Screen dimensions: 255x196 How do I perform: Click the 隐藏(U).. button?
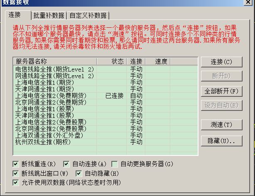point(221,141)
